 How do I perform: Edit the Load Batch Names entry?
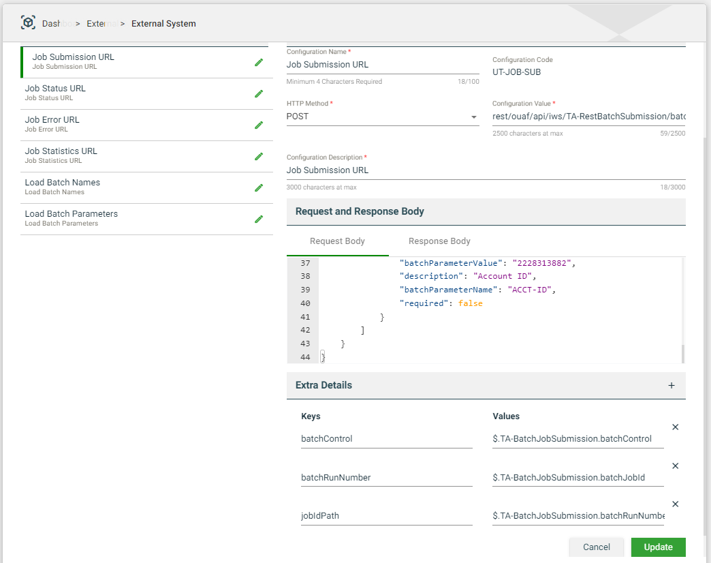coord(259,187)
